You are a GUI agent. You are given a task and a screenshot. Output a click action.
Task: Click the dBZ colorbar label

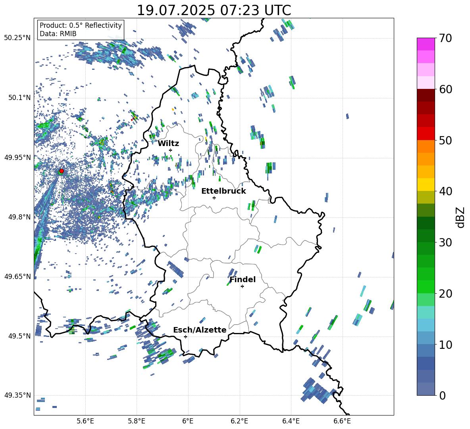pyautogui.click(x=460, y=217)
